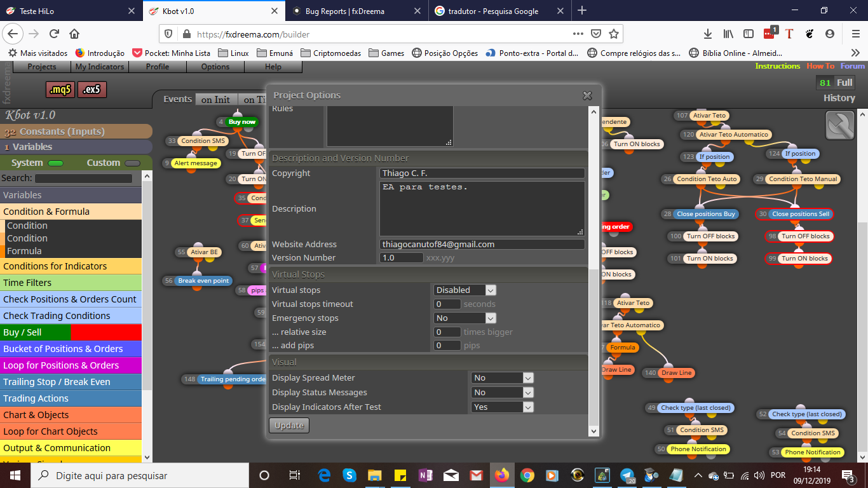Toggle the Custom variables switch
This screenshot has width=868, height=488.
point(132,163)
